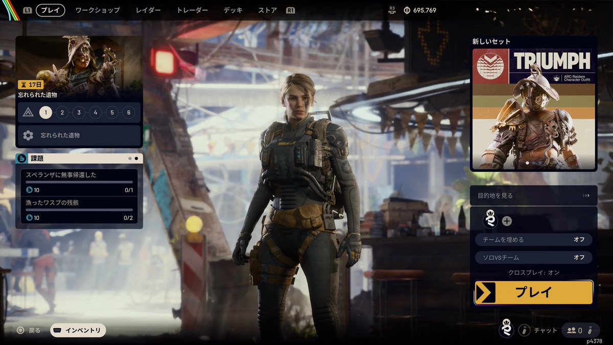
Task: Click the 新しいセット heading
Action: (491, 41)
